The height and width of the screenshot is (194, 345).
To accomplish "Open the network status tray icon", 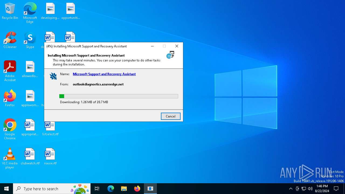I will (304, 189).
